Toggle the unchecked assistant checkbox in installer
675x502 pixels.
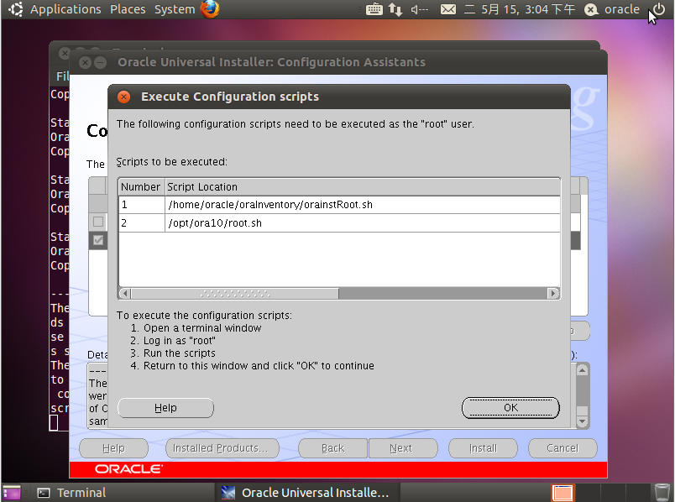tap(98, 222)
